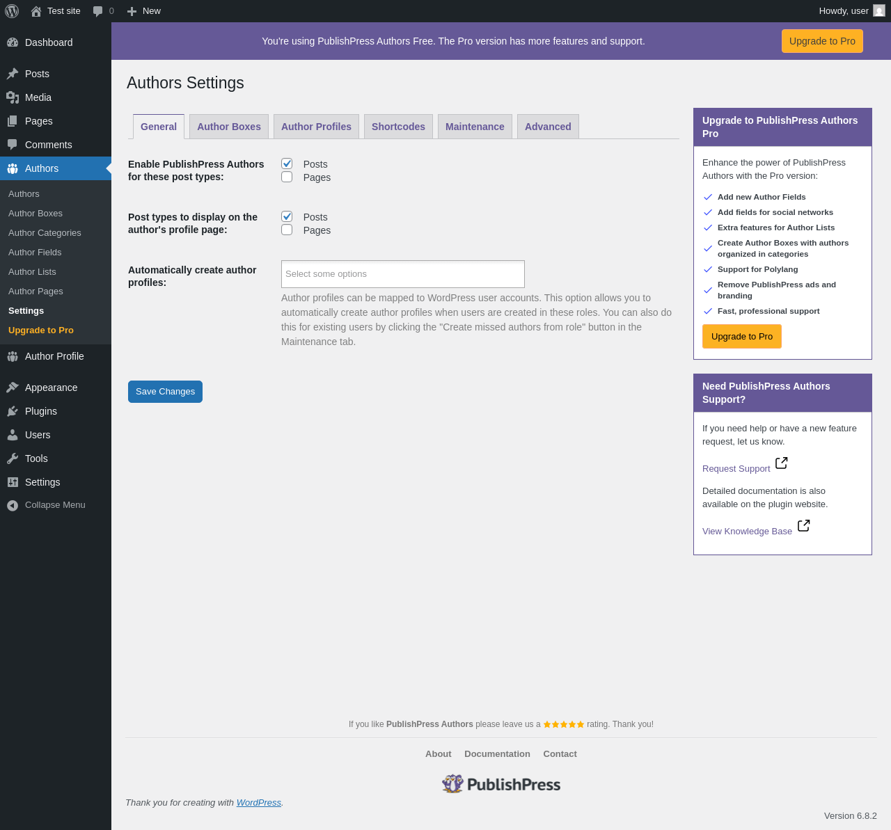Click Upgrade to Pro in purple banner
Image resolution: width=891 pixels, height=830 pixels.
point(822,41)
